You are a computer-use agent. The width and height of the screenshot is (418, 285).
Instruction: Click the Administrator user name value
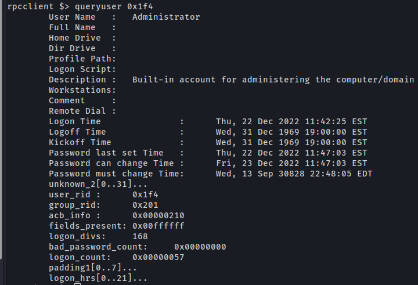pos(166,17)
